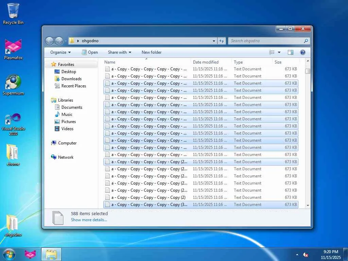
Task: Select Downloads in the Favorites sidebar
Action: click(71, 79)
